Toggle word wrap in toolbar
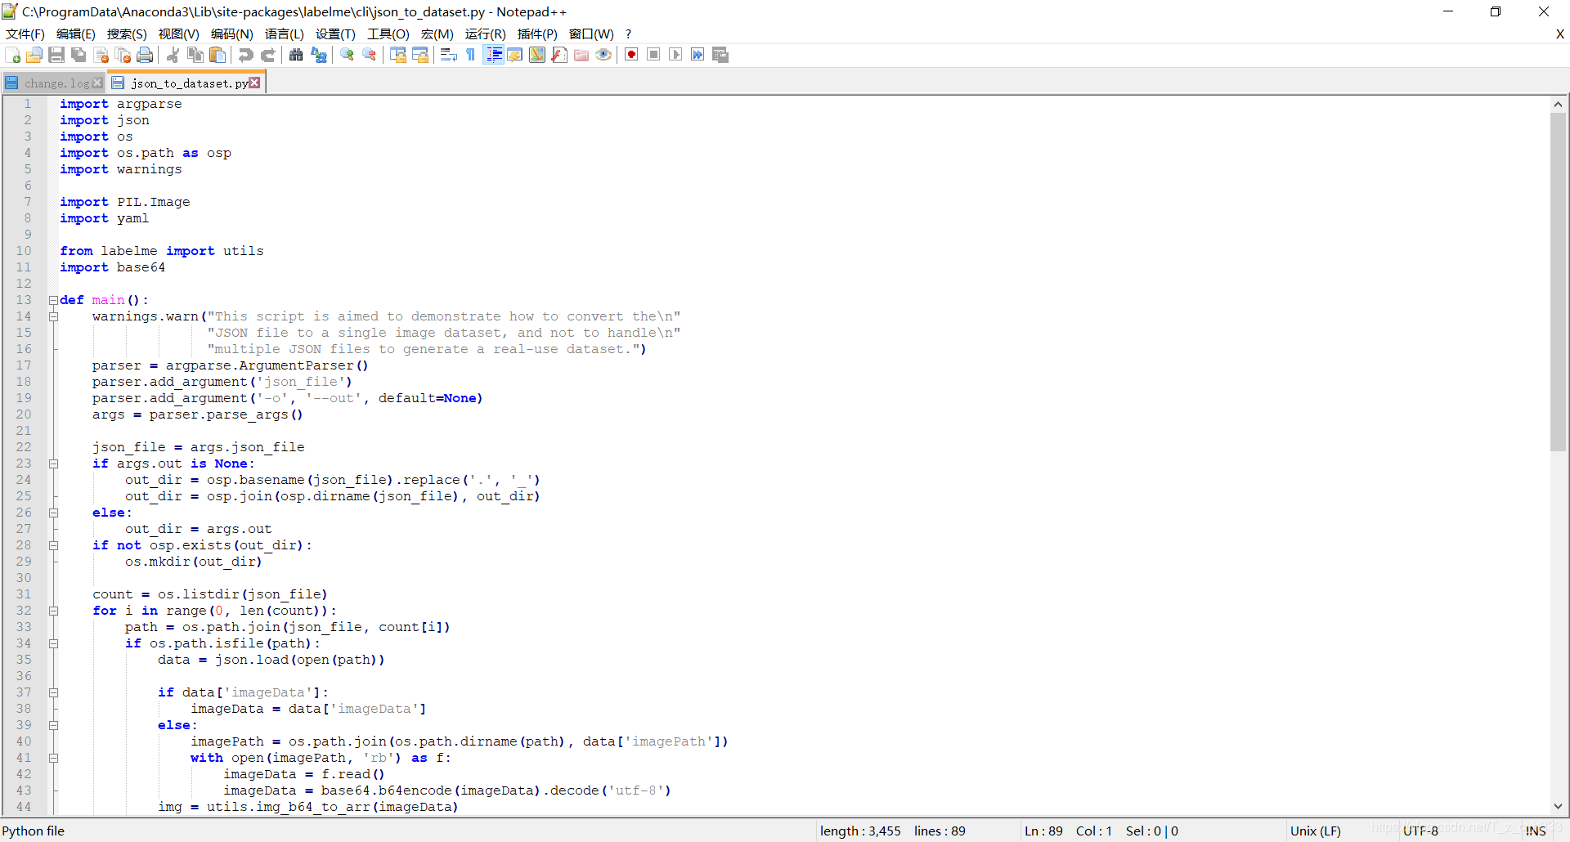1570x842 pixels. click(448, 55)
